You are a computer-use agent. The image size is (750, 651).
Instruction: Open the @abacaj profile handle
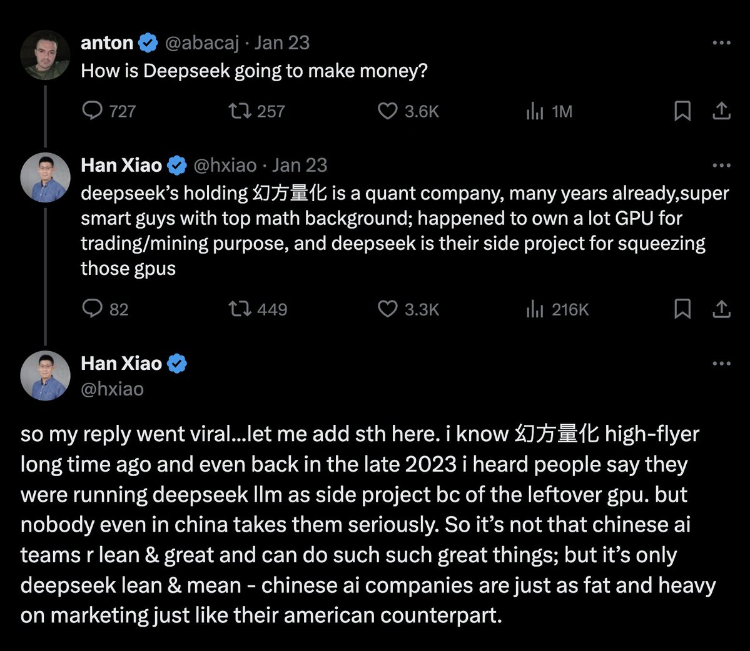201,43
